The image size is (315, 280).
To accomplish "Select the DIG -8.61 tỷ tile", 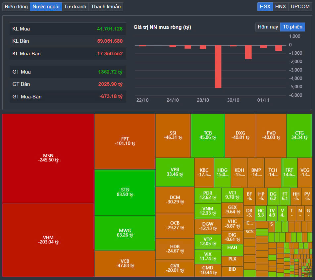I will (232, 237).
